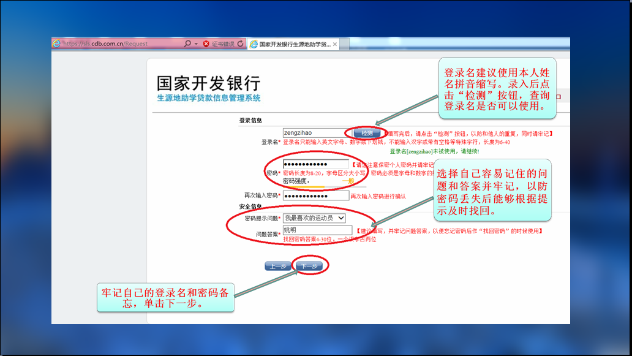Open the address bar history dropdown arrow
The height and width of the screenshot is (356, 632).
tap(196, 44)
